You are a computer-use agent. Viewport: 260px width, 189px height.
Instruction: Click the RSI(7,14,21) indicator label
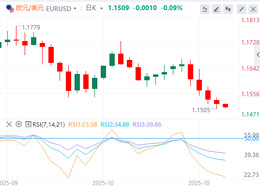(48, 124)
